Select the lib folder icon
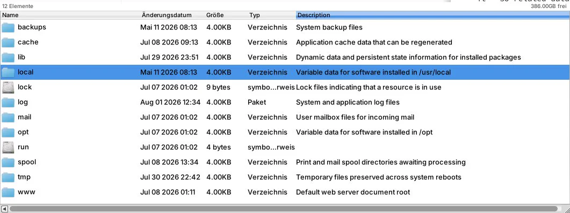Image resolution: width=570 pixels, height=213 pixels. coord(8,57)
